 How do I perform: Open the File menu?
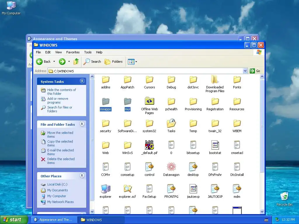38,52
